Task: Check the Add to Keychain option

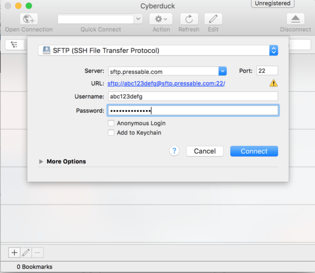Action: point(111,133)
